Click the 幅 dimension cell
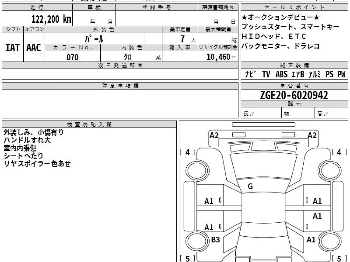 pos(298,113)
